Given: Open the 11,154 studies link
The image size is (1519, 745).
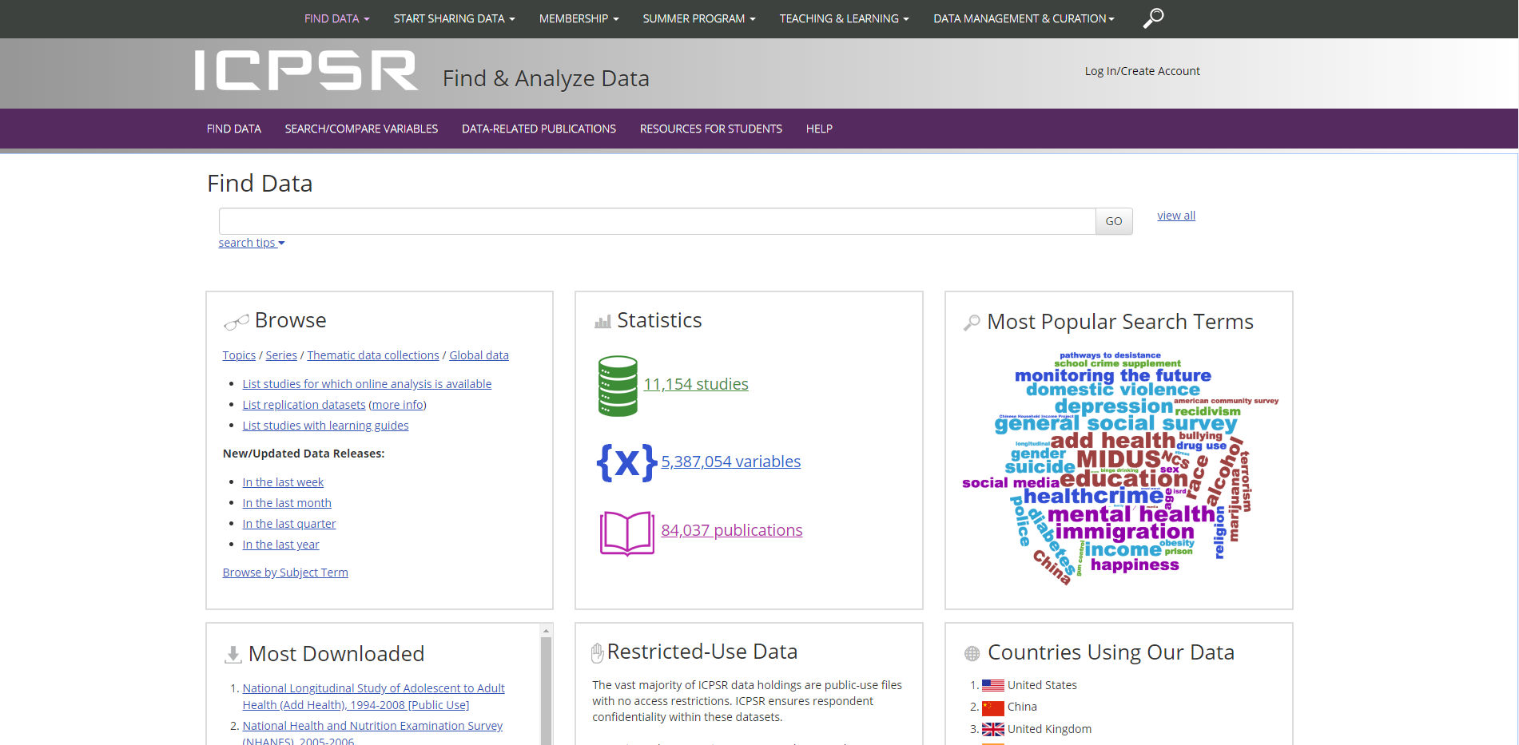Looking at the screenshot, I should 696,384.
